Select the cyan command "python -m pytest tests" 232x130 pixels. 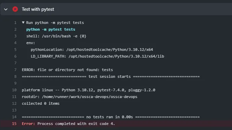click(51, 29)
